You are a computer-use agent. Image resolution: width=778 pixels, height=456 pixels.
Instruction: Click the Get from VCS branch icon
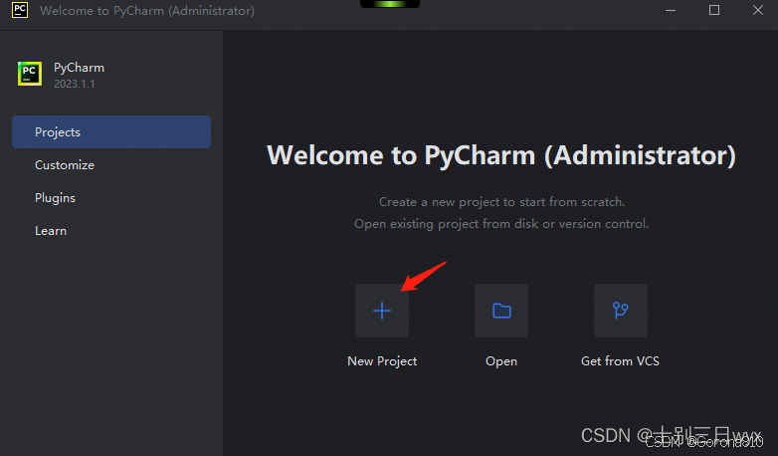621,311
